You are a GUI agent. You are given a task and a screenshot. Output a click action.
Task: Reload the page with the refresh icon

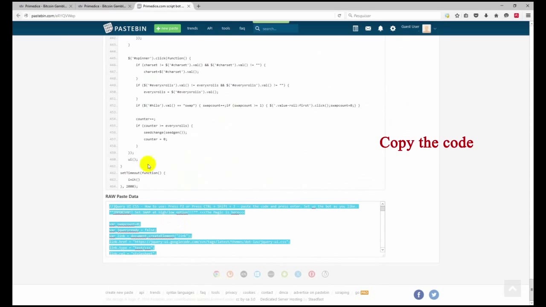tap(340, 16)
